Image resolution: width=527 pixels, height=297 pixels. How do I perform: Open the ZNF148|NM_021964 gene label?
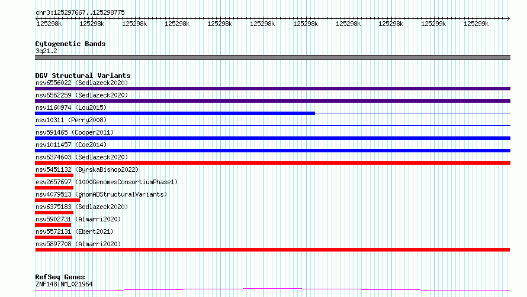64,284
